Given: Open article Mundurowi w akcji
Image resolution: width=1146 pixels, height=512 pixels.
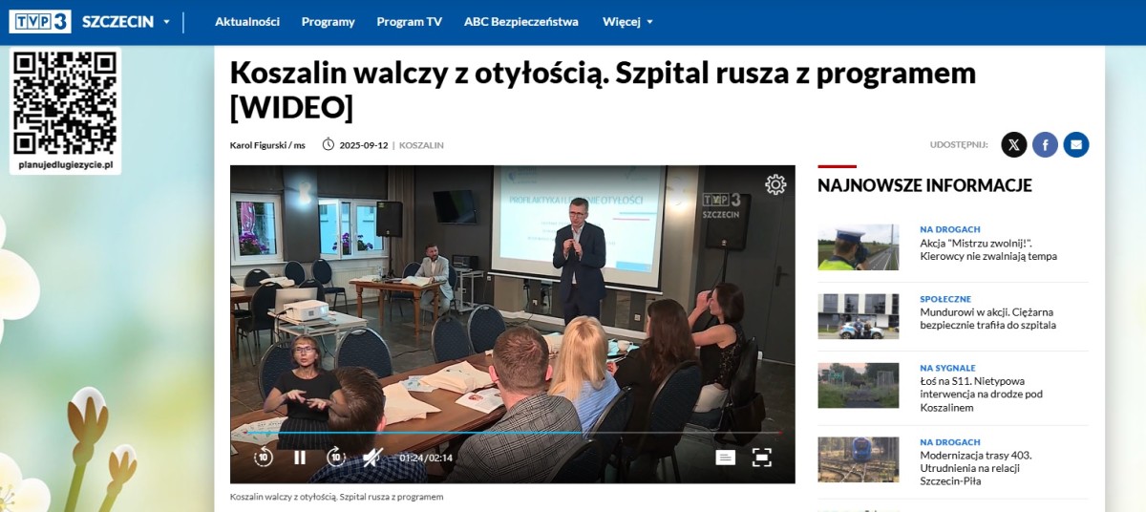Looking at the screenshot, I should (x=987, y=318).
